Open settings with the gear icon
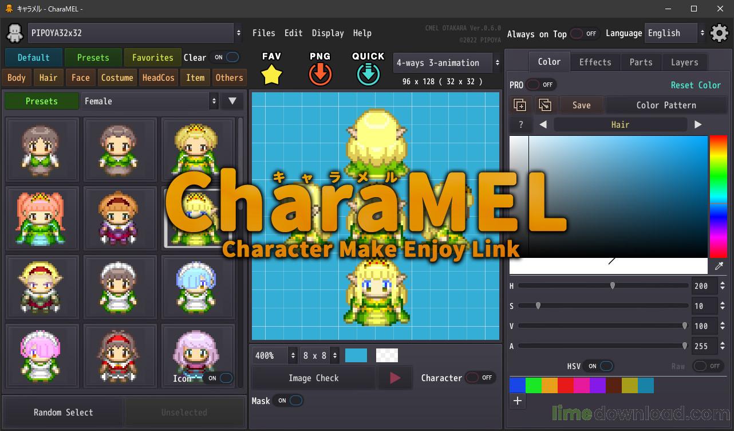 (x=719, y=33)
